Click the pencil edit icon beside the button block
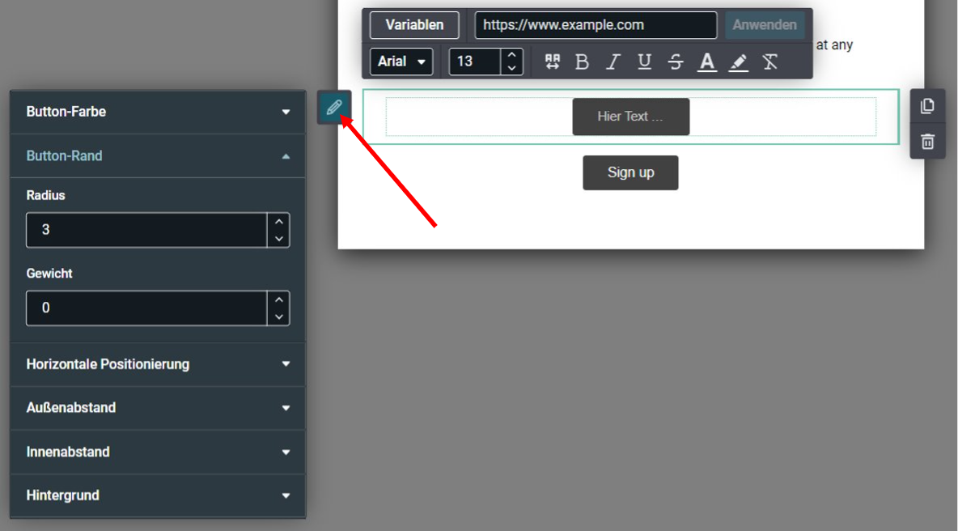Image resolution: width=958 pixels, height=531 pixels. [x=333, y=108]
